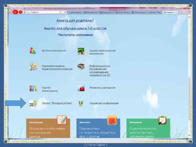Click the clipboard icon on Интерактив card

[x=162, y=120]
